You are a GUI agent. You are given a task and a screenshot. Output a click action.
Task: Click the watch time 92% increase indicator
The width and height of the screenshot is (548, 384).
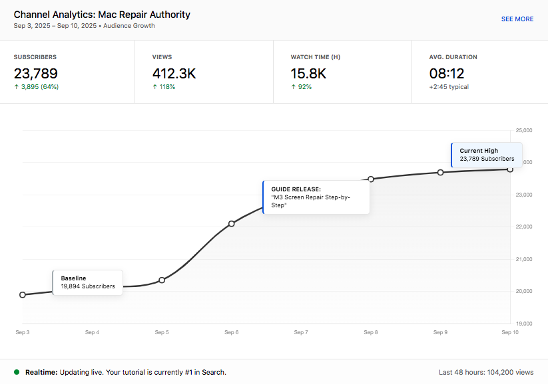click(x=301, y=87)
